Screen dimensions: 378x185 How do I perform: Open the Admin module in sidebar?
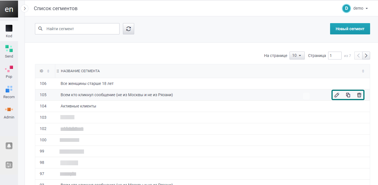9,112
